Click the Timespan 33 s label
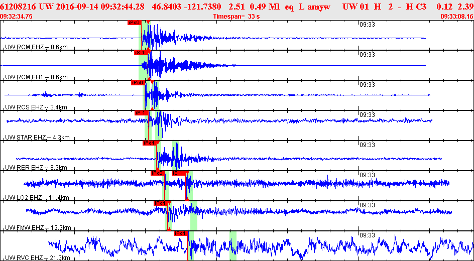Image resolution: width=474 pixels, height=261 pixels. (236, 16)
